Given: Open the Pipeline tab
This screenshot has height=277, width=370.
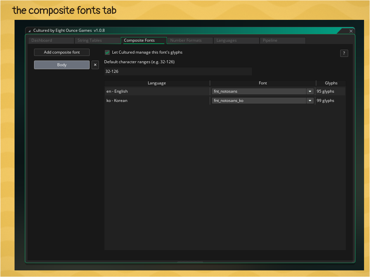Looking at the screenshot, I should click(282, 40).
